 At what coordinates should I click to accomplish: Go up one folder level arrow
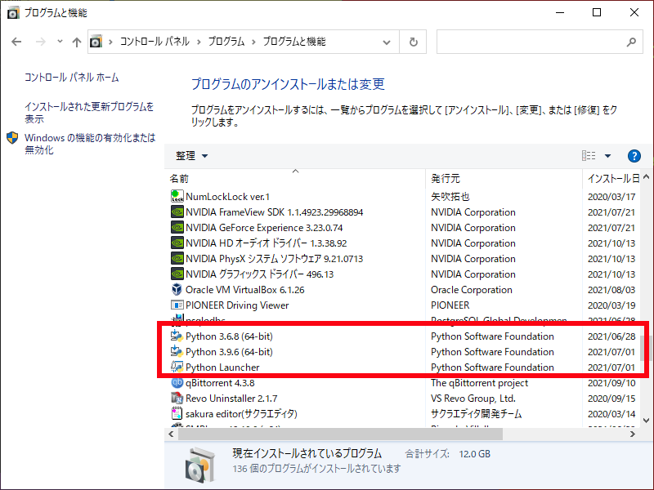(x=77, y=42)
